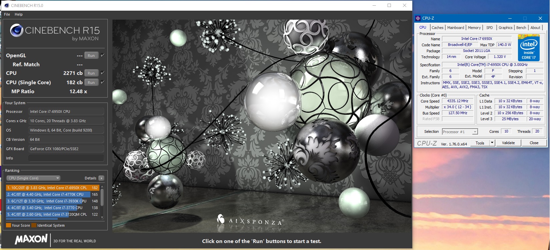Click the CPU-Z icon in its title bar
The height and width of the screenshot is (250, 550).
tap(418, 18)
